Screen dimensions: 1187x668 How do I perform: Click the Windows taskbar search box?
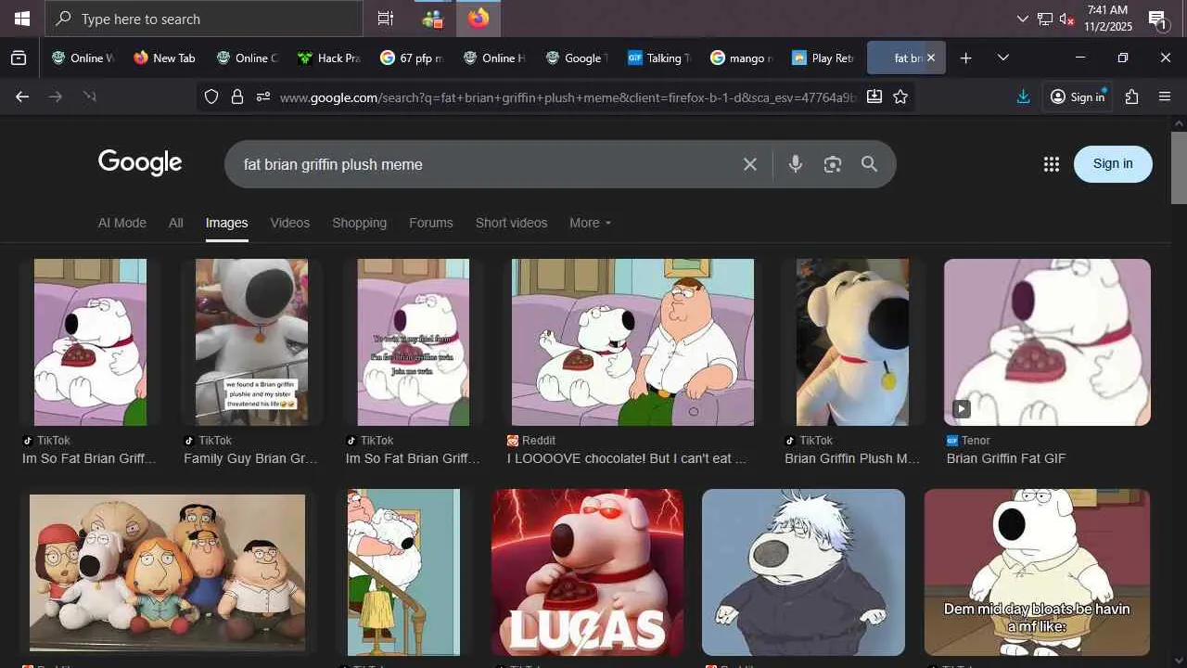pos(203,19)
